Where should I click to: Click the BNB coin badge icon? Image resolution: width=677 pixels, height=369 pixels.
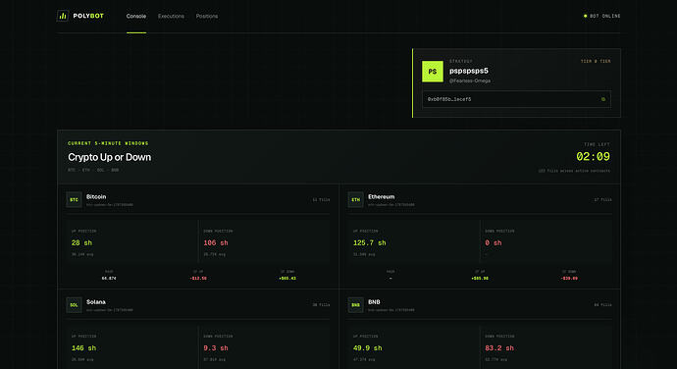[x=356, y=305]
